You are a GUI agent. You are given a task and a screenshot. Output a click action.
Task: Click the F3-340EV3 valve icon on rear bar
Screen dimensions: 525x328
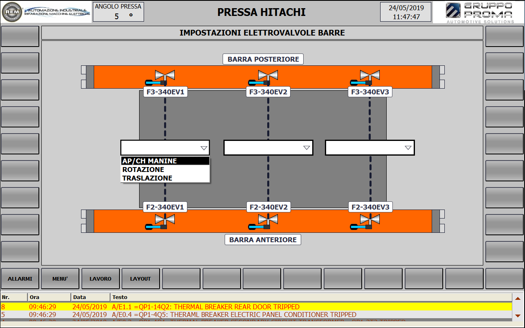tap(365, 78)
